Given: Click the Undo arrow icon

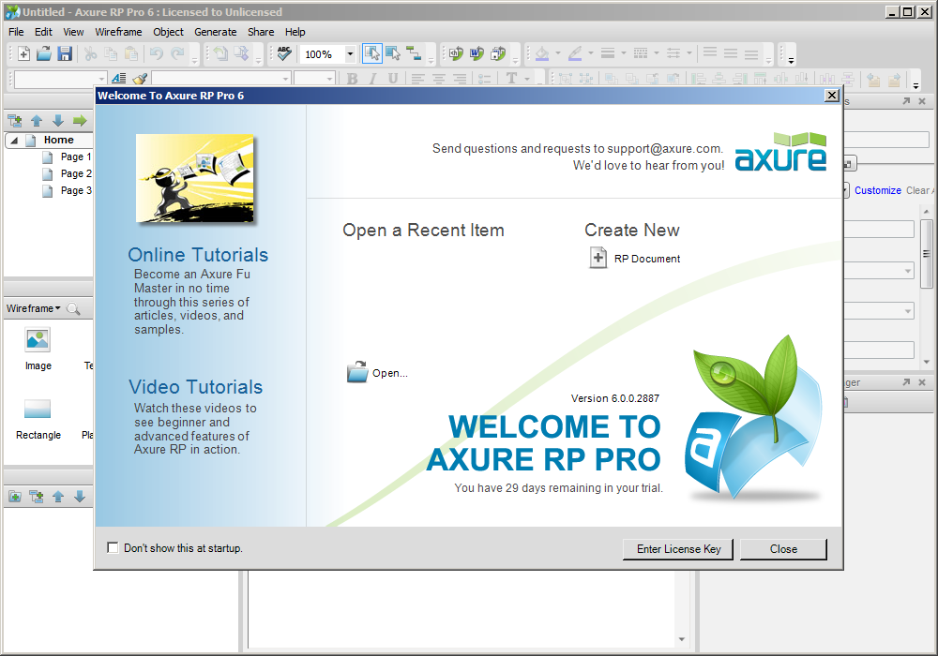Looking at the screenshot, I should (156, 53).
